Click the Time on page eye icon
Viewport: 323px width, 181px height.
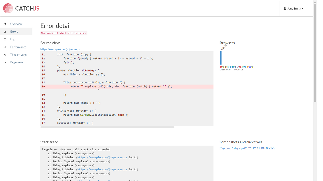coord(5,54)
